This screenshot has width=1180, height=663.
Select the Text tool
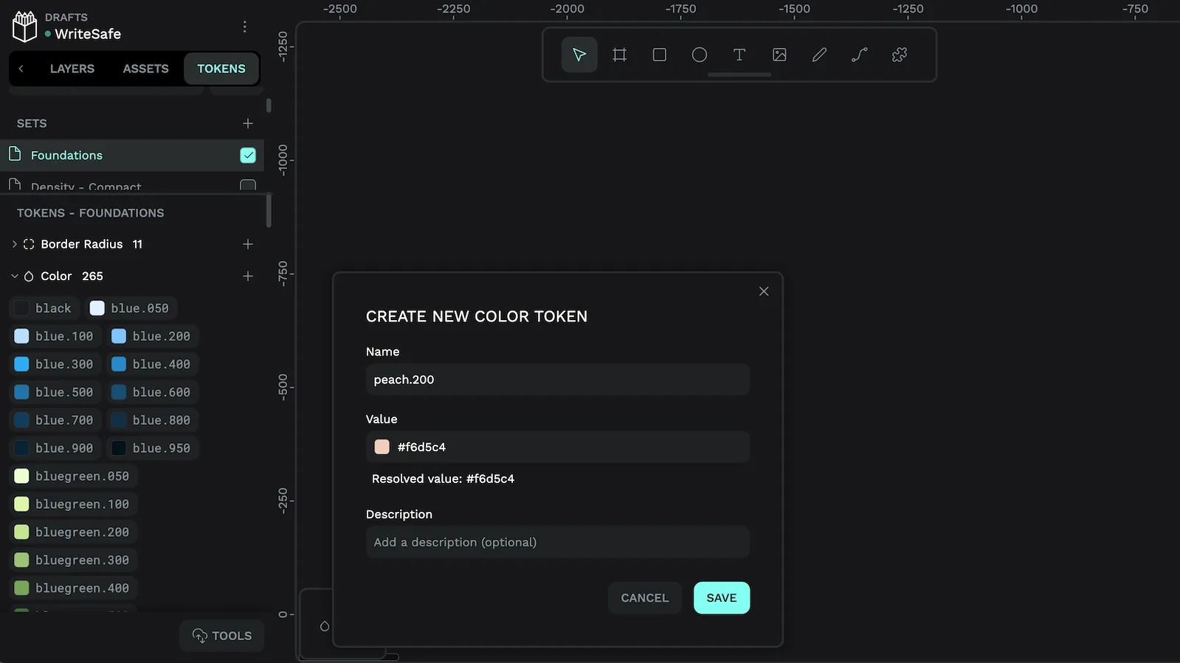click(739, 55)
